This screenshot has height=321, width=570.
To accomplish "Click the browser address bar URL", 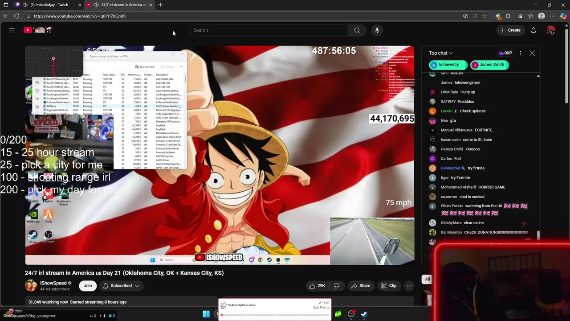I will click(x=80, y=16).
